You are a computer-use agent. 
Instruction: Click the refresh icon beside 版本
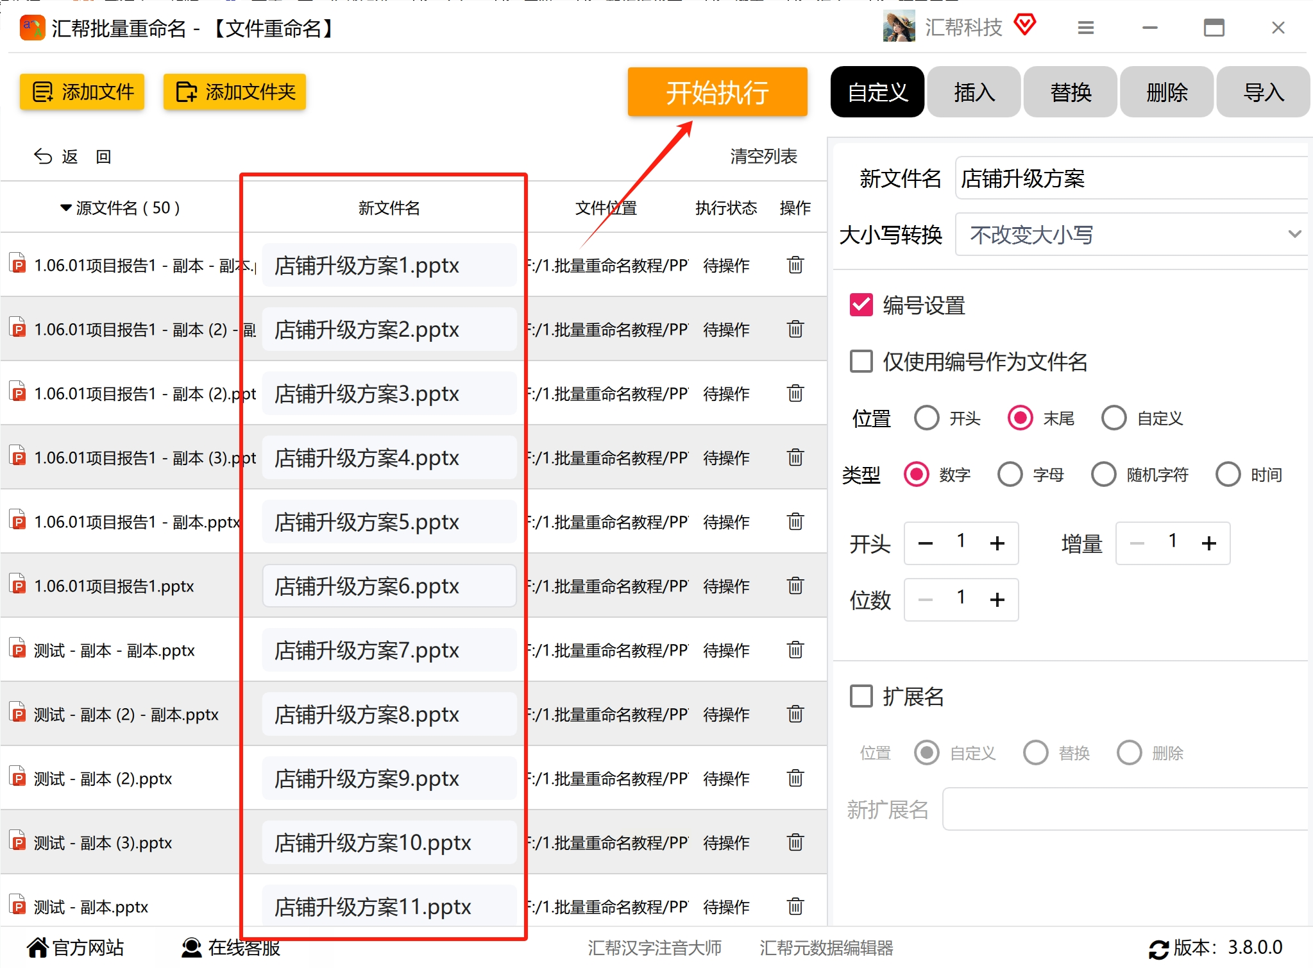click(1158, 949)
